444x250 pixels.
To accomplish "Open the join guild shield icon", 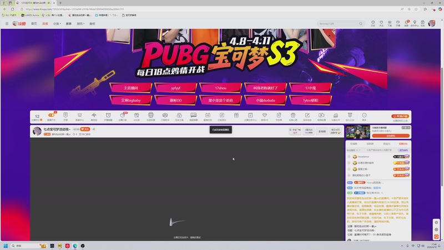I will pos(350,116).
